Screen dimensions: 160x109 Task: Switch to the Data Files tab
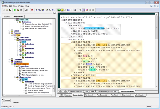[7, 17]
